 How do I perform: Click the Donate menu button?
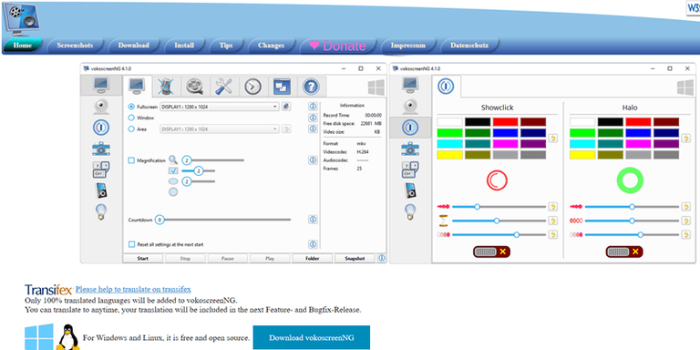(x=338, y=46)
